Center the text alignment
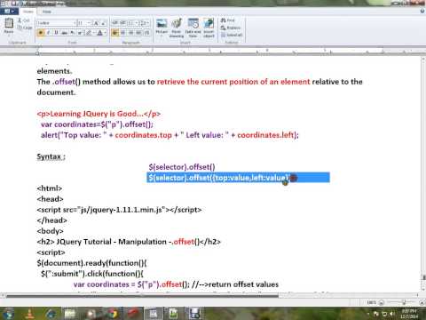The image size is (426, 320). point(122,33)
